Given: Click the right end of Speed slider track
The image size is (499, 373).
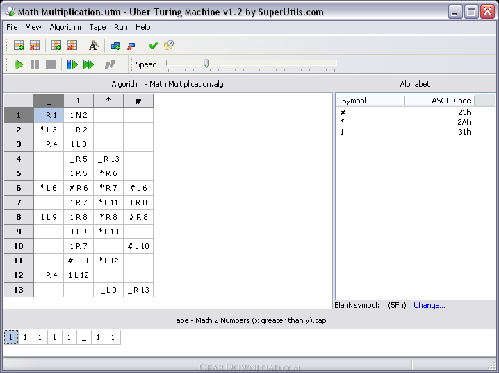Looking at the screenshot, I should [x=334, y=62].
